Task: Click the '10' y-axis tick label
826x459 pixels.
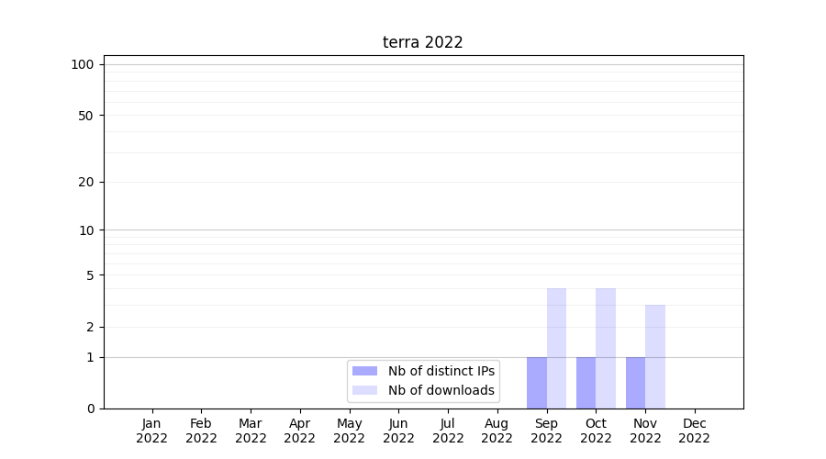Action: pyautogui.click(x=86, y=230)
